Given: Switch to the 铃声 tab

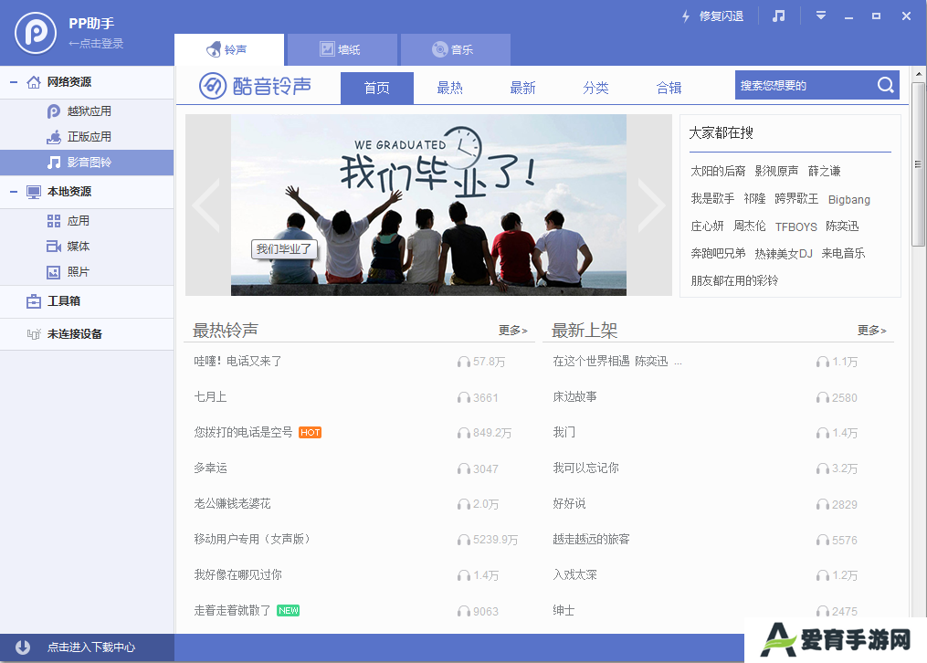Looking at the screenshot, I should coord(229,49).
